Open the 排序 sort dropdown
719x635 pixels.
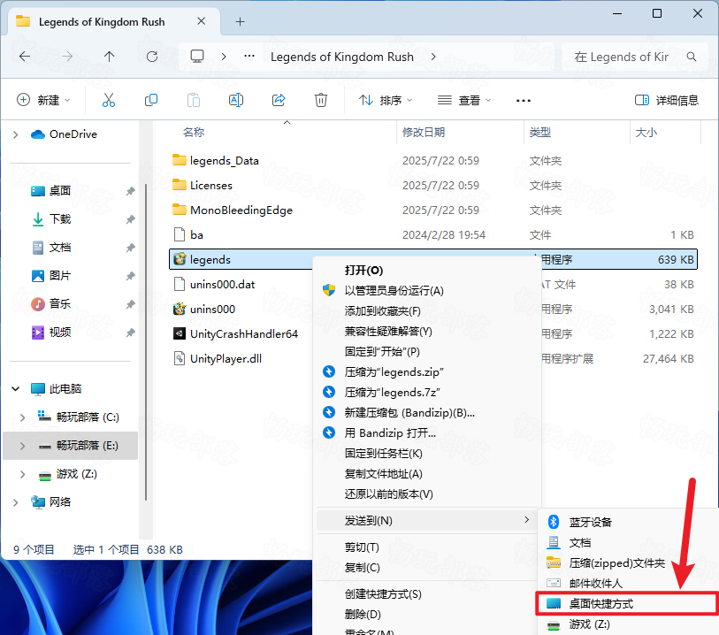click(386, 100)
